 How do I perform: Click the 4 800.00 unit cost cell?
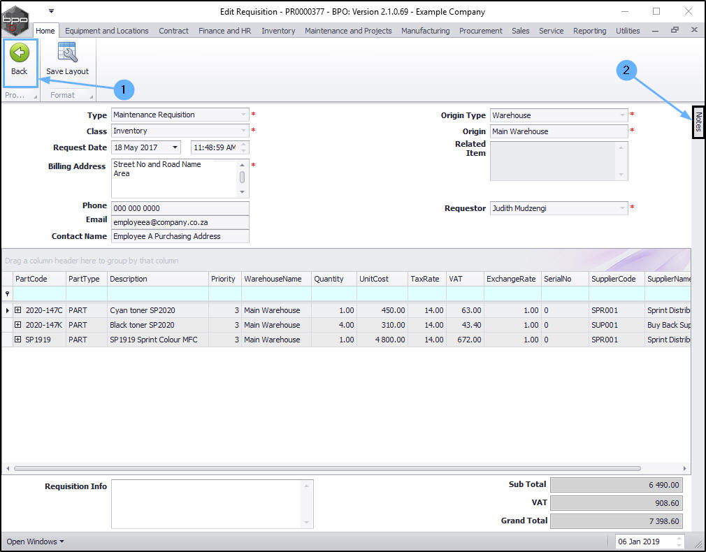tap(382, 340)
